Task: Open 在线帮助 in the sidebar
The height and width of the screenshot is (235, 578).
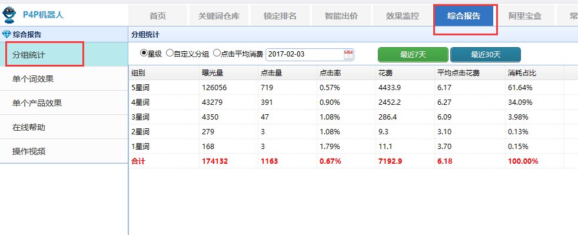Action: [x=64, y=127]
